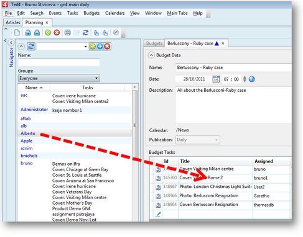Screen dimensions: 303x237
Task: Open the Tasks menu
Action: (x=73, y=13)
